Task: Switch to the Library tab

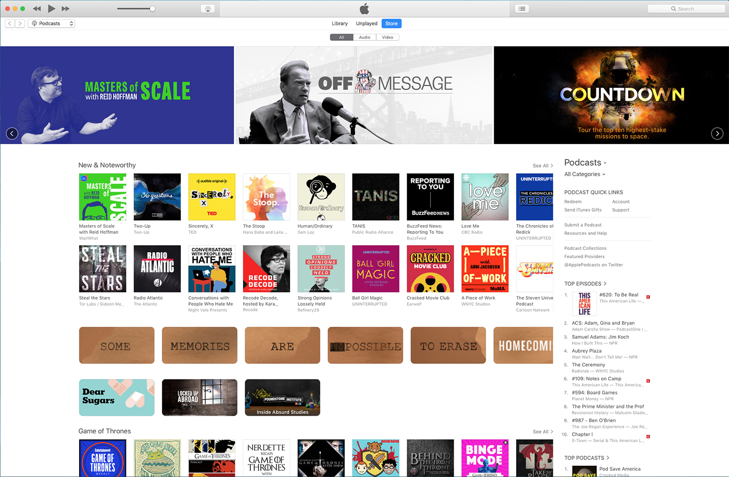Action: 340,23
